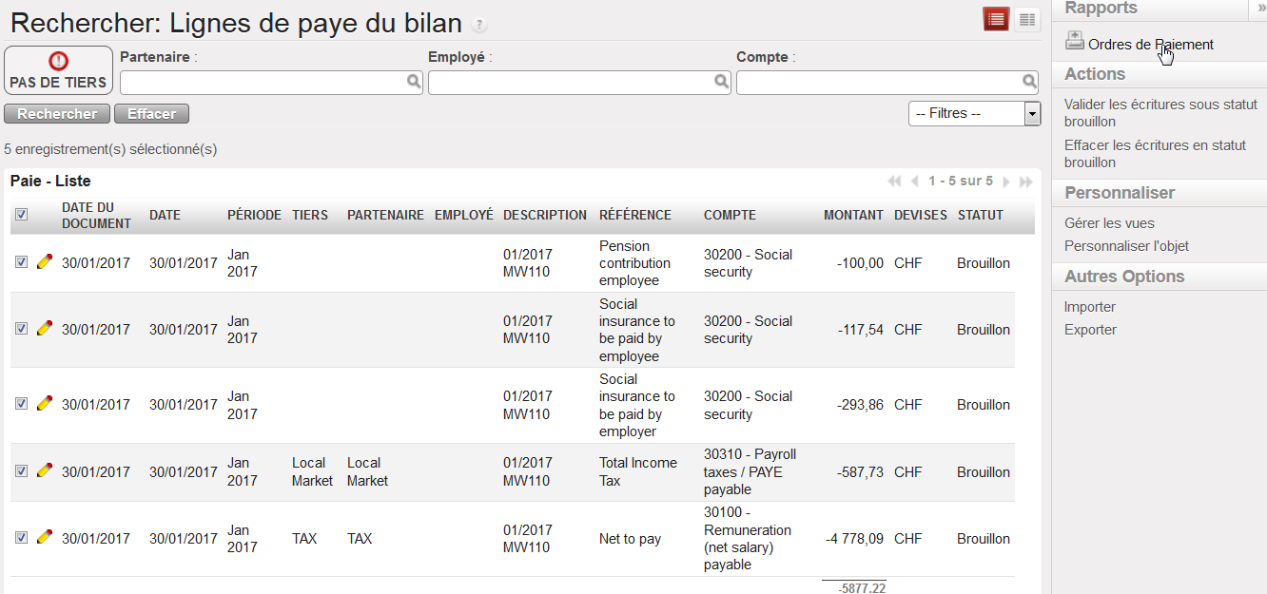Image resolution: width=1267 pixels, height=594 pixels.
Task: Switch to the grey editable list view icon
Action: 1026,19
